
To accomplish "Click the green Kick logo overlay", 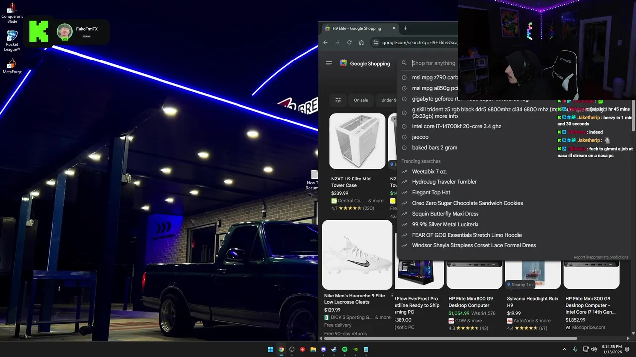I will click(39, 31).
